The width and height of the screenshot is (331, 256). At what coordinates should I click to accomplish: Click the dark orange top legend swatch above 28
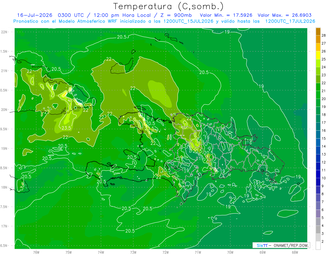tap(318, 31)
